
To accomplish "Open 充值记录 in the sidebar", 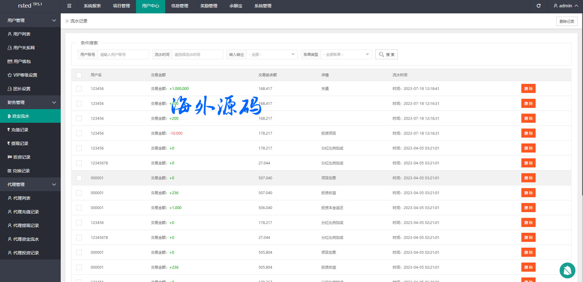I will 19,130.
